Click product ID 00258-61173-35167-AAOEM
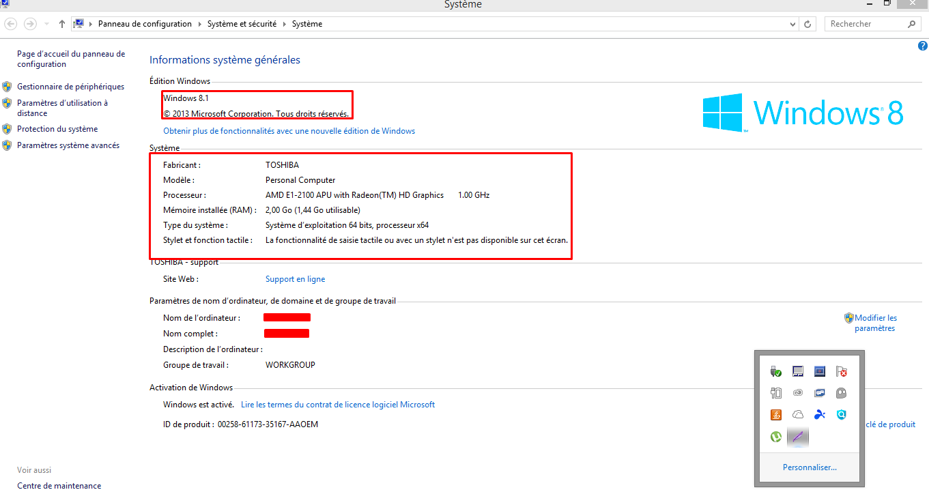Screen dimensions: 929x492 pos(268,424)
